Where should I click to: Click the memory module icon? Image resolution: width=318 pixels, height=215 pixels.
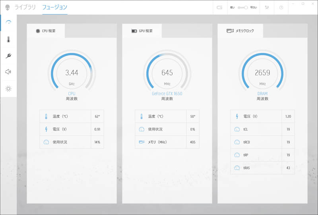coord(230,31)
